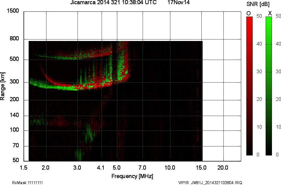Click the '800' range axis tick label
The height and width of the screenshot is (185, 281).
[x=14, y=39]
